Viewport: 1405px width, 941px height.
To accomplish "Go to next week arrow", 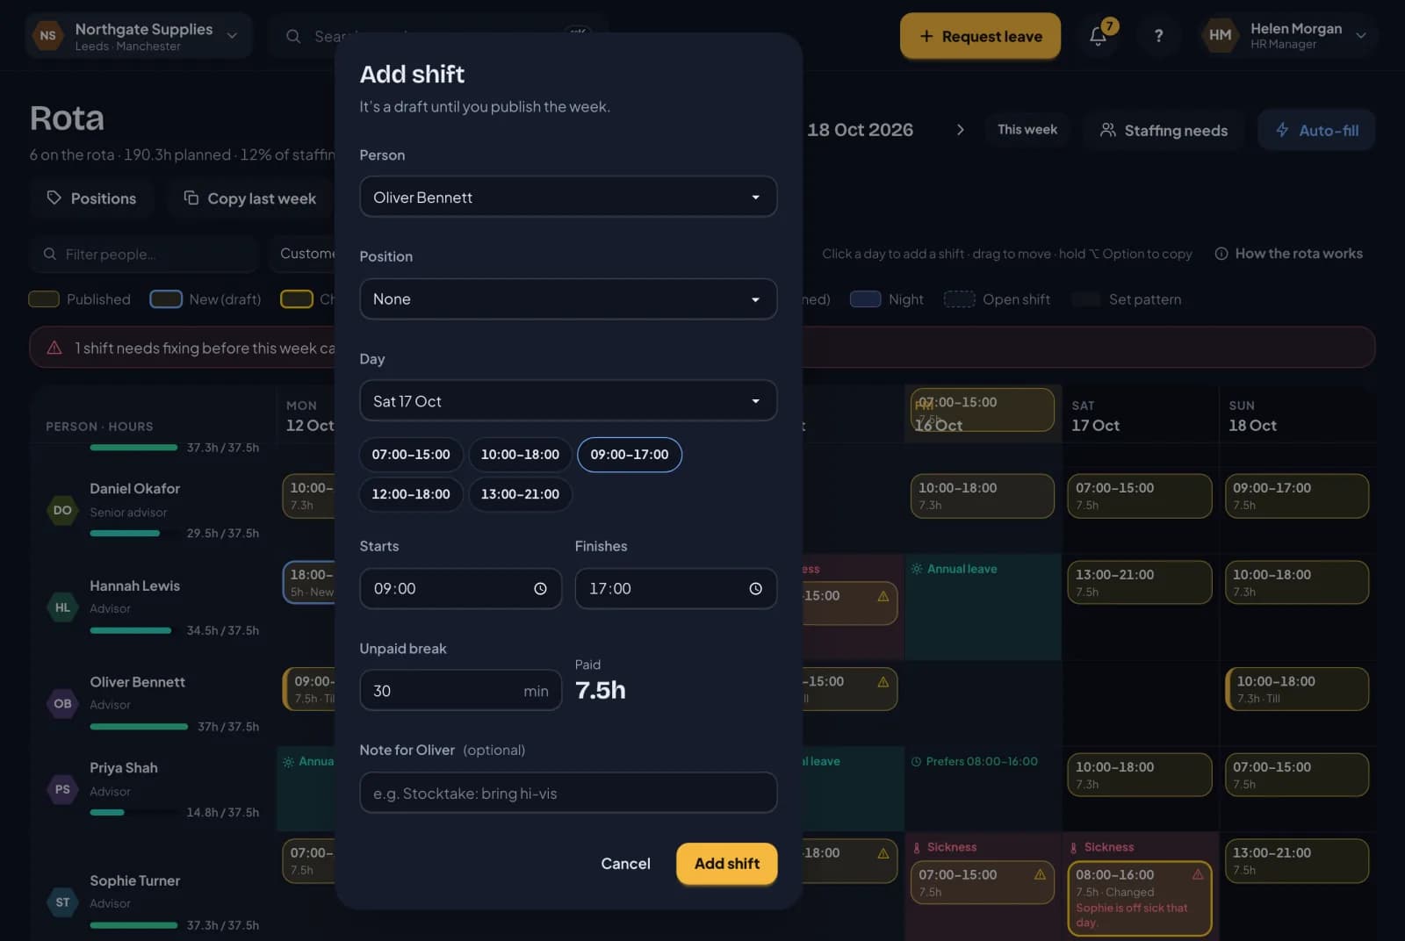I will (960, 130).
